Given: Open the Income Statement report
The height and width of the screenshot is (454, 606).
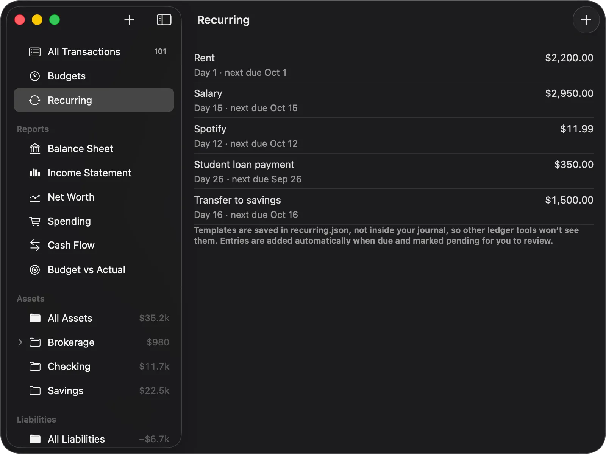Looking at the screenshot, I should click(x=94, y=173).
